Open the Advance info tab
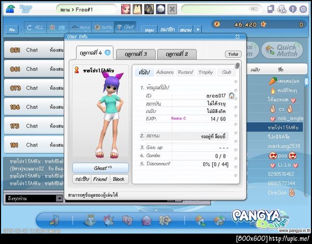Viewport: 312px width, 244px height. click(165, 72)
